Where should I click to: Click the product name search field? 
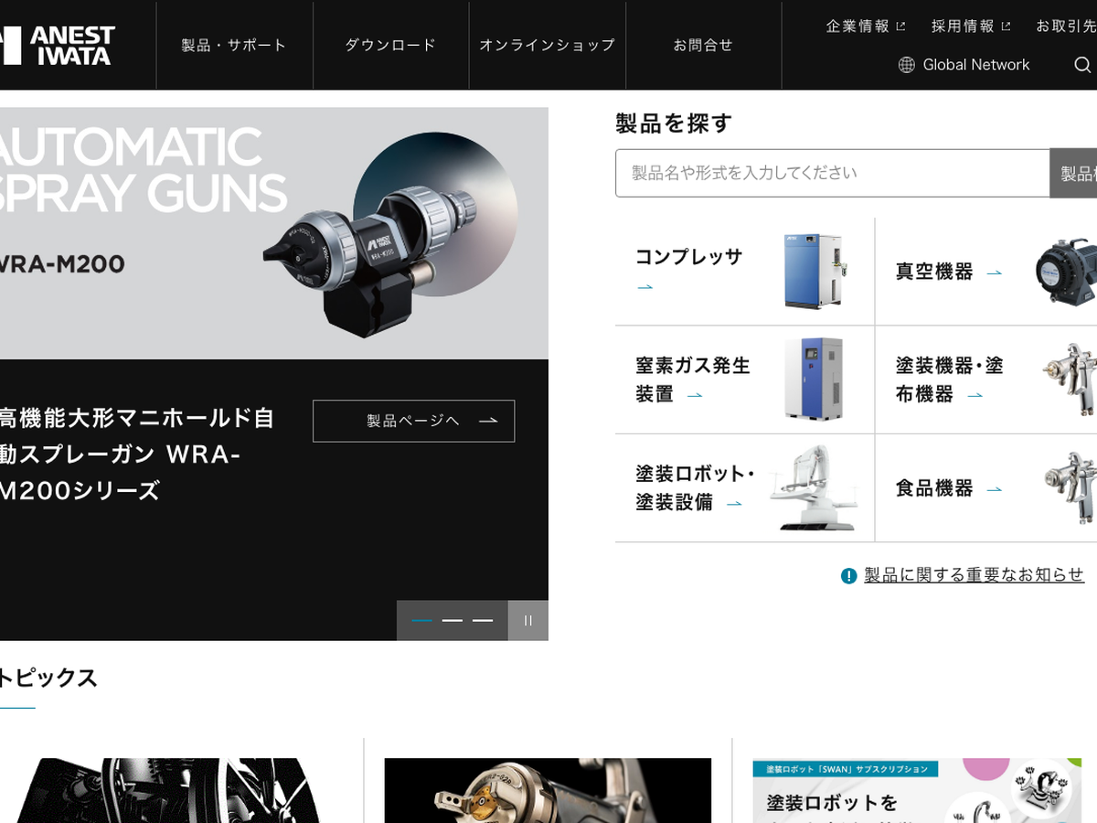832,173
